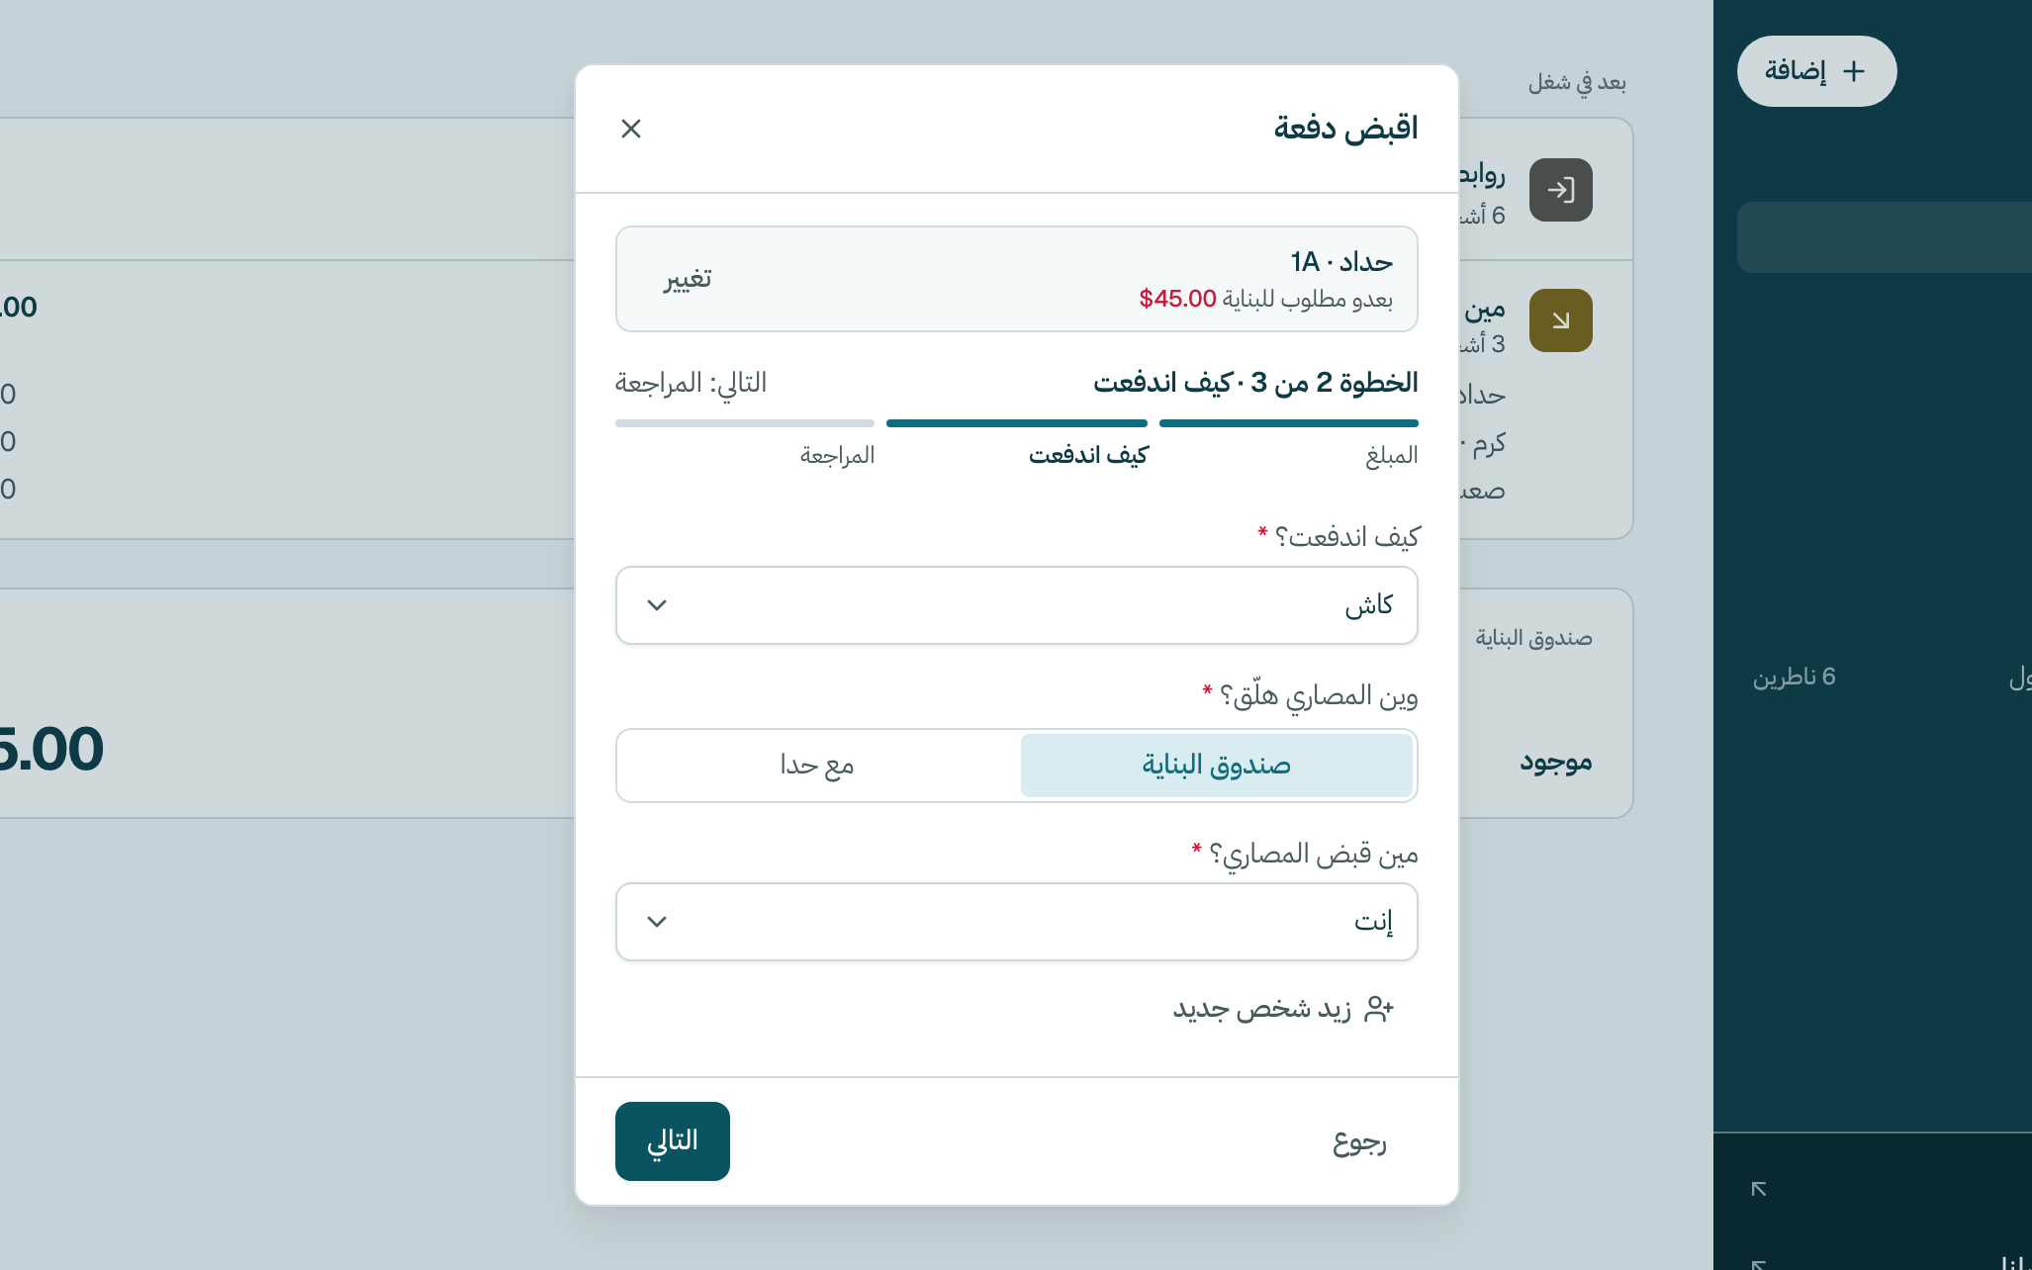
Task: Click the التالي button
Action: pos(673,1141)
